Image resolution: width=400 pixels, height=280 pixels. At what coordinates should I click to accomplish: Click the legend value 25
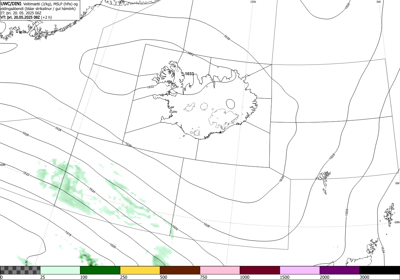[42, 277]
